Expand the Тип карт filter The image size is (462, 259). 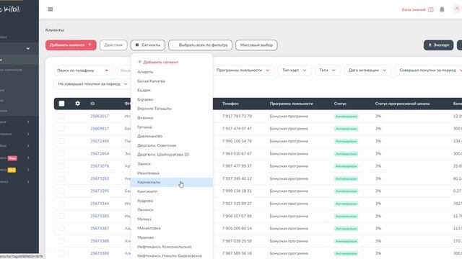coord(295,71)
